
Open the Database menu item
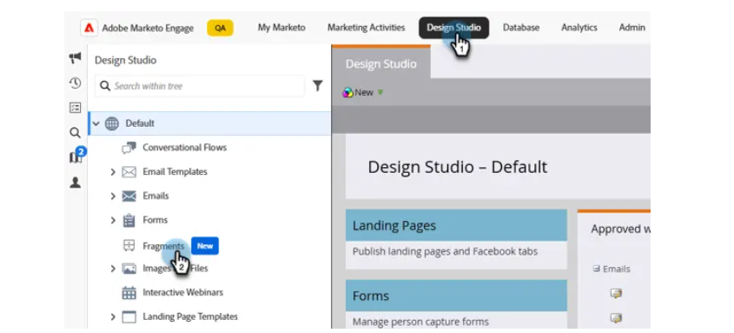(521, 28)
